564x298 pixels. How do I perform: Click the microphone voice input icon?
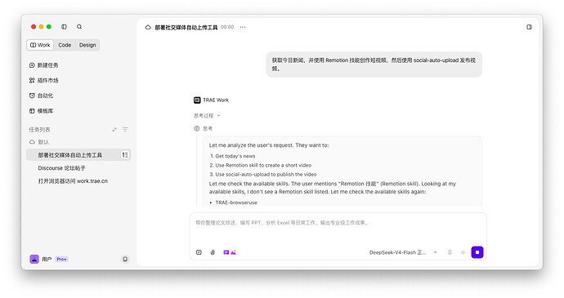(x=450, y=252)
